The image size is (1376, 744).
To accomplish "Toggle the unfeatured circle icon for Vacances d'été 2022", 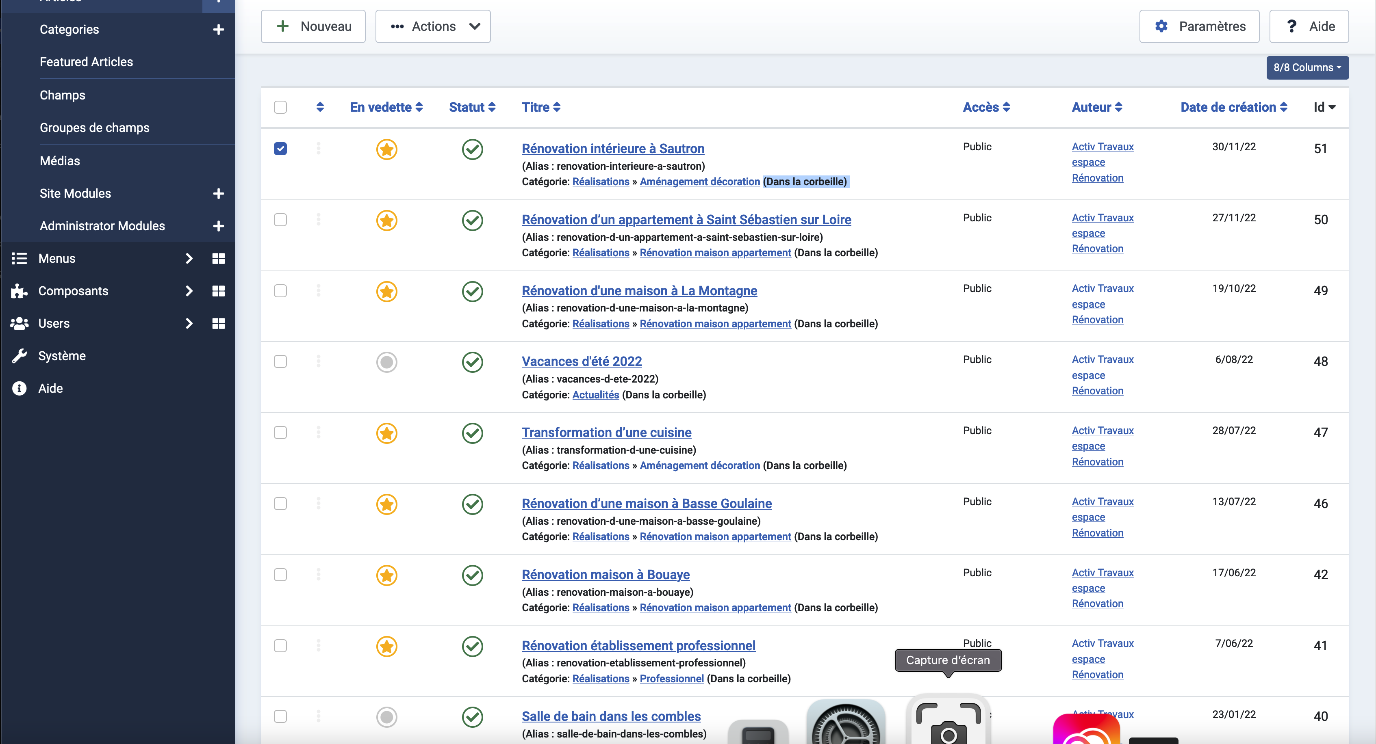I will (x=386, y=362).
